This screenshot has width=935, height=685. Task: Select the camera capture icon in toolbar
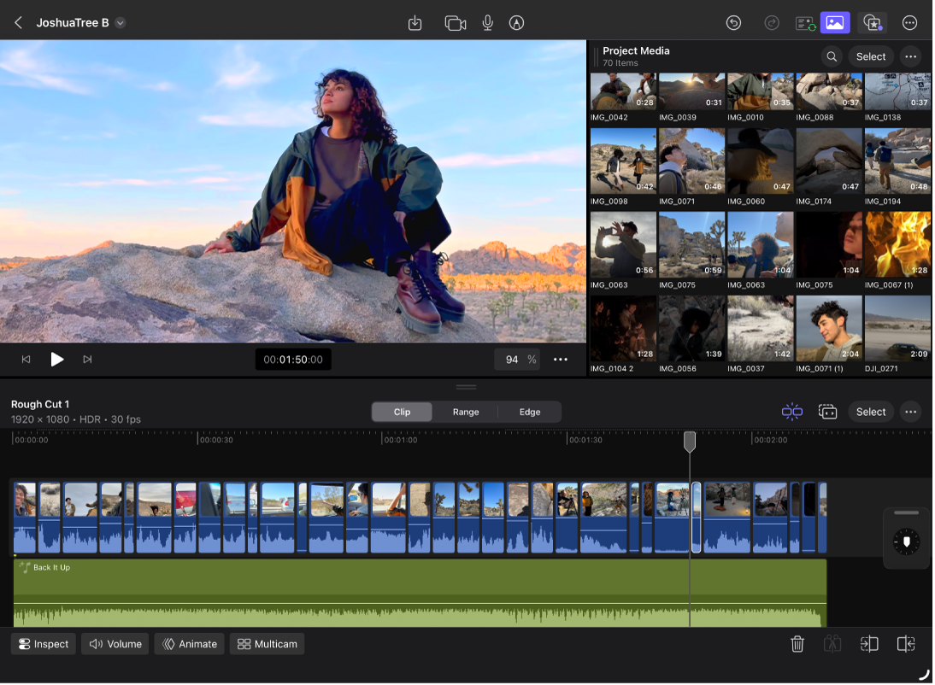coord(455,23)
